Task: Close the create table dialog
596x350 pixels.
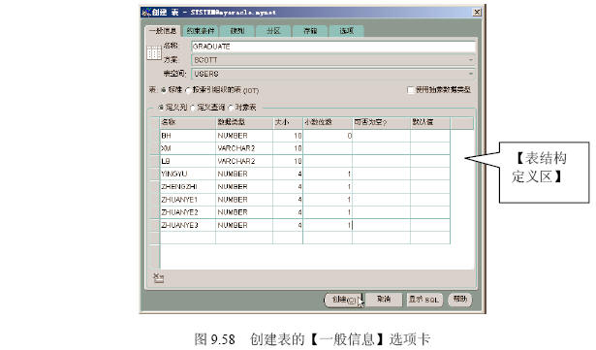Action: coord(477,13)
